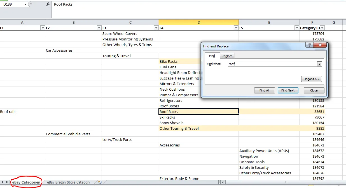Switch to the Find tab
This screenshot has height=188, width=346.
point(212,56)
